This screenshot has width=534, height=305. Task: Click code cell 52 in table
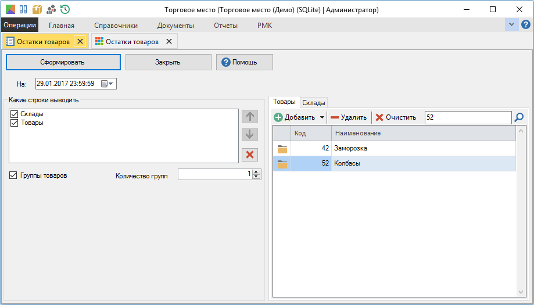311,163
